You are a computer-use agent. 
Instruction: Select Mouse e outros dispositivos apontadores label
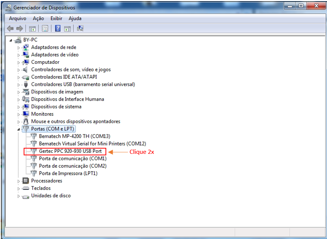pyautogui.click(x=76, y=121)
